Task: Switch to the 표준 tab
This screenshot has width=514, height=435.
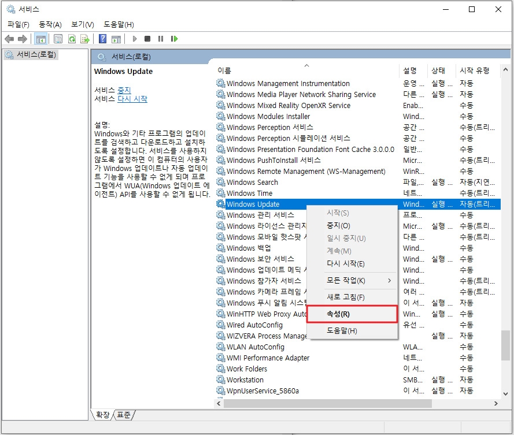Action: tap(124, 415)
